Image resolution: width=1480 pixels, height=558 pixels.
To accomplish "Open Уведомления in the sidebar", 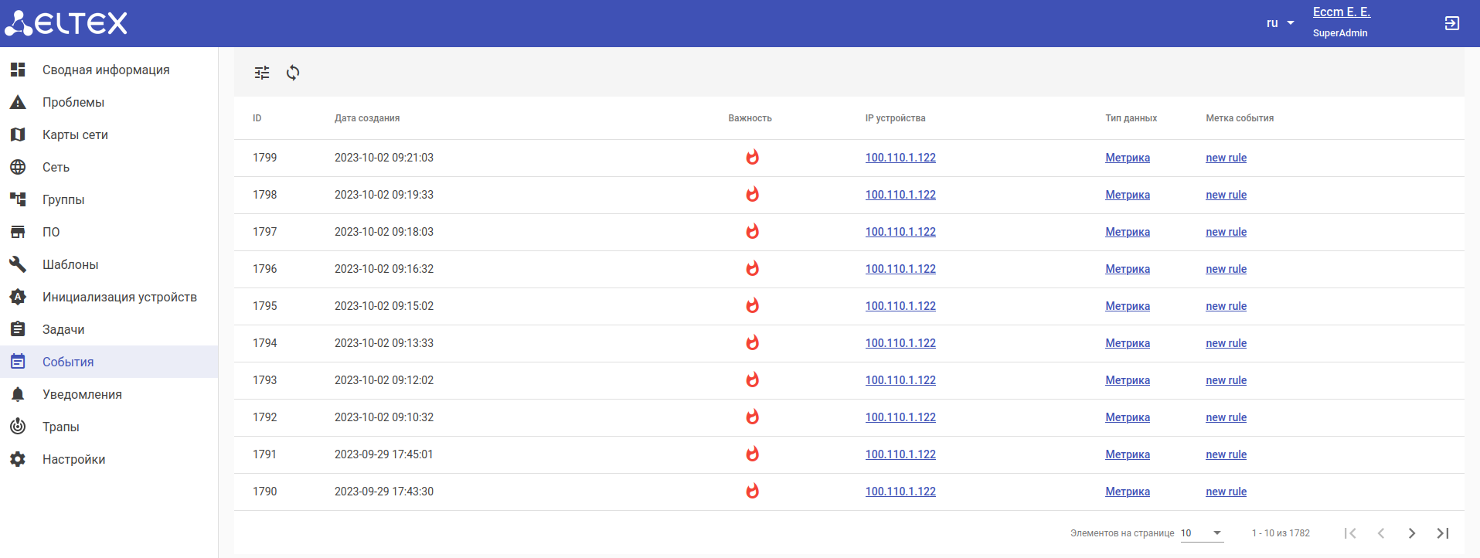I will [82, 394].
